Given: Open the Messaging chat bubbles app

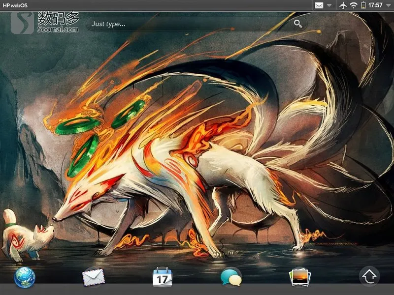Looking at the screenshot, I should [x=231, y=277].
